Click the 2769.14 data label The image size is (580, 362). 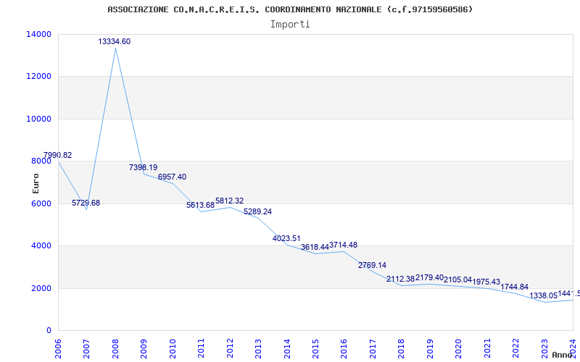(372, 265)
